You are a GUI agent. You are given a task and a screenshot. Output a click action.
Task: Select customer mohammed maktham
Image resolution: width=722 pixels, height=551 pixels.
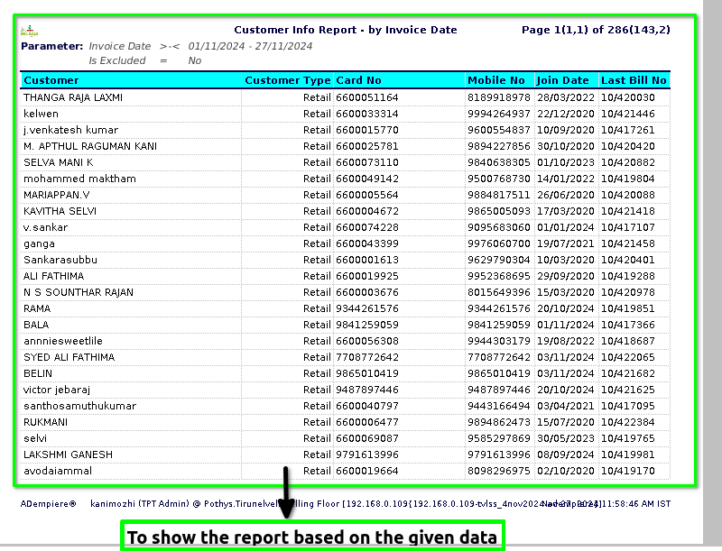79,179
